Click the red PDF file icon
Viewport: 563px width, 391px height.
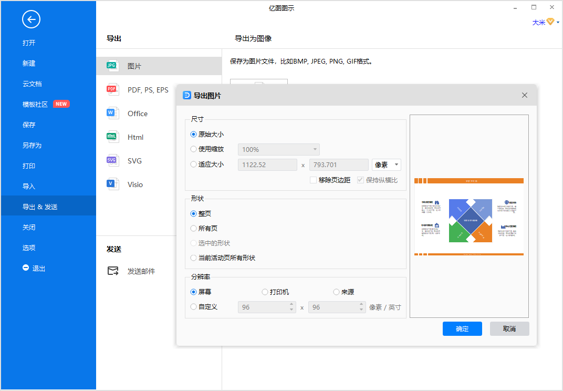point(112,89)
